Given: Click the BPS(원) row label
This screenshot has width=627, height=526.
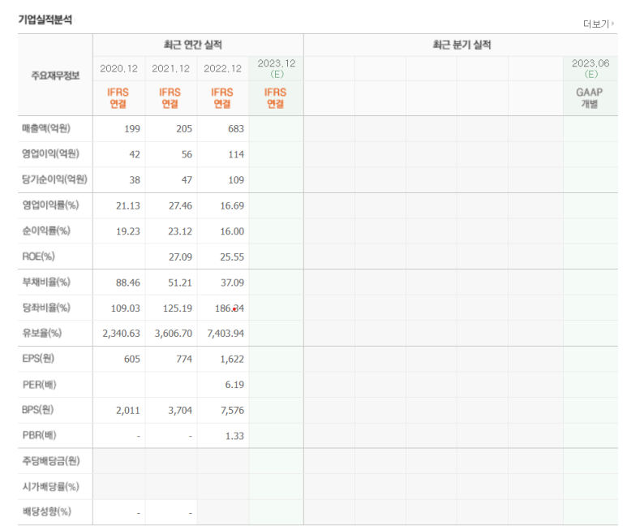Looking at the screenshot, I should [x=38, y=410].
